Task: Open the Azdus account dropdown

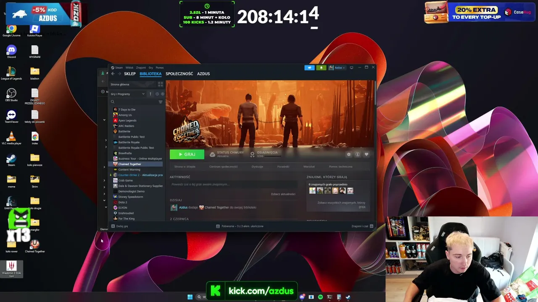Action: click(x=337, y=68)
